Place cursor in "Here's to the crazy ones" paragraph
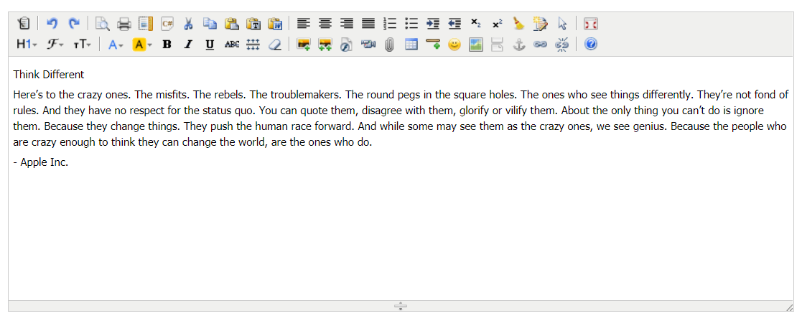802x321 pixels. click(401, 118)
